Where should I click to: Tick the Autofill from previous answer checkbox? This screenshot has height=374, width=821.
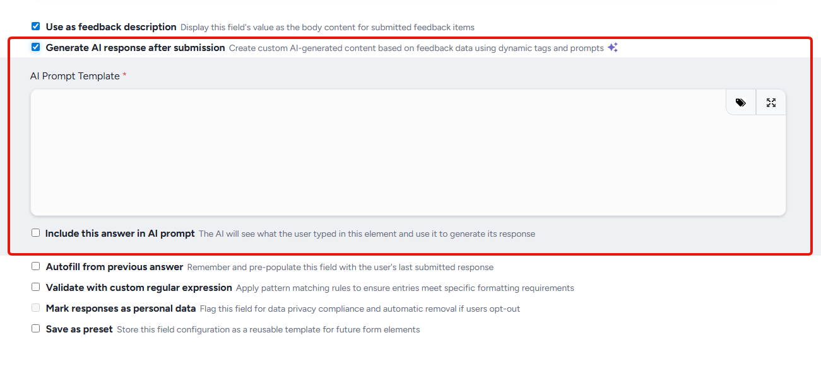pos(36,266)
